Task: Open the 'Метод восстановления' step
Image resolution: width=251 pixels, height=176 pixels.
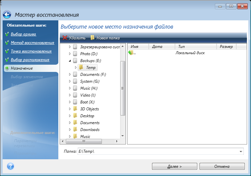Action: [x=32, y=43]
